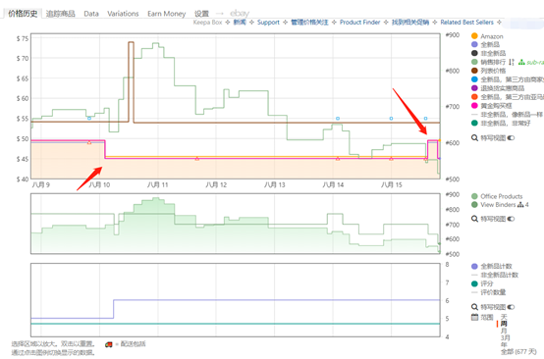This screenshot has width=544, height=359.
Task: Toggle 特写视图 switch for the sales rank chart
Action: [x=511, y=219]
